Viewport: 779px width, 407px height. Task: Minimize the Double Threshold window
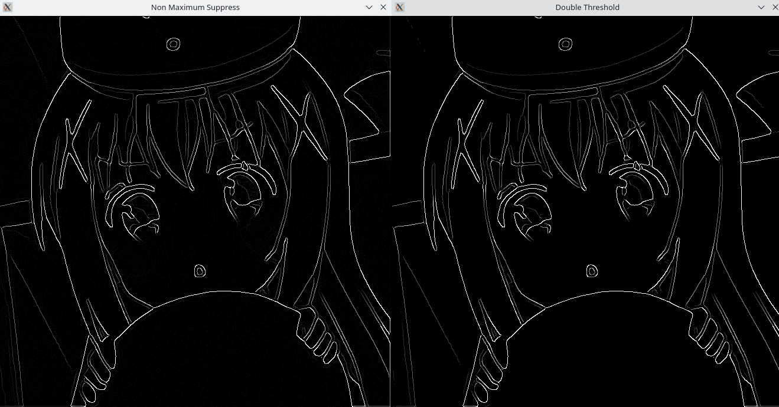tap(761, 7)
